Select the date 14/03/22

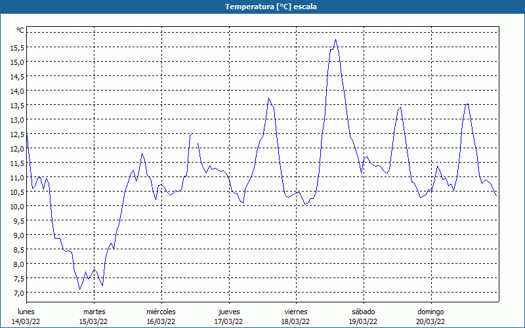[26, 321]
